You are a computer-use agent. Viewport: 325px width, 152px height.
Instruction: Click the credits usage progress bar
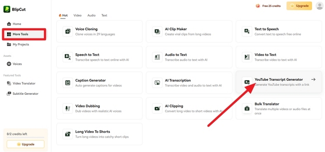pyautogui.click(x=26, y=137)
